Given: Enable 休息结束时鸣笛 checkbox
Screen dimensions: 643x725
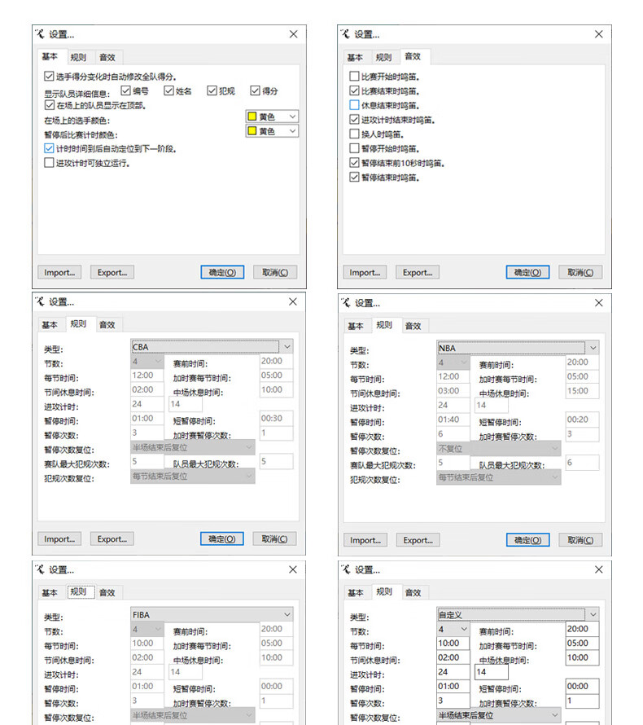Looking at the screenshot, I should pos(354,105).
